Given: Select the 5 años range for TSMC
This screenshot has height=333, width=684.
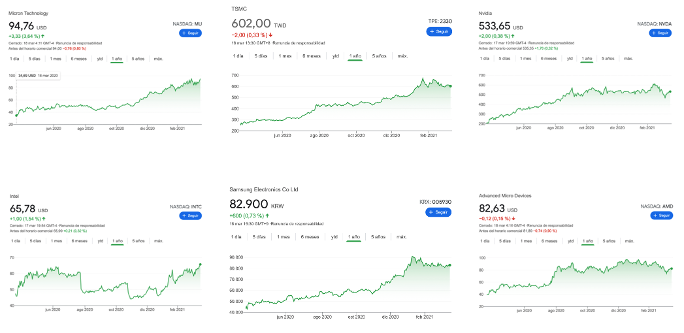Looking at the screenshot, I should click(379, 56).
